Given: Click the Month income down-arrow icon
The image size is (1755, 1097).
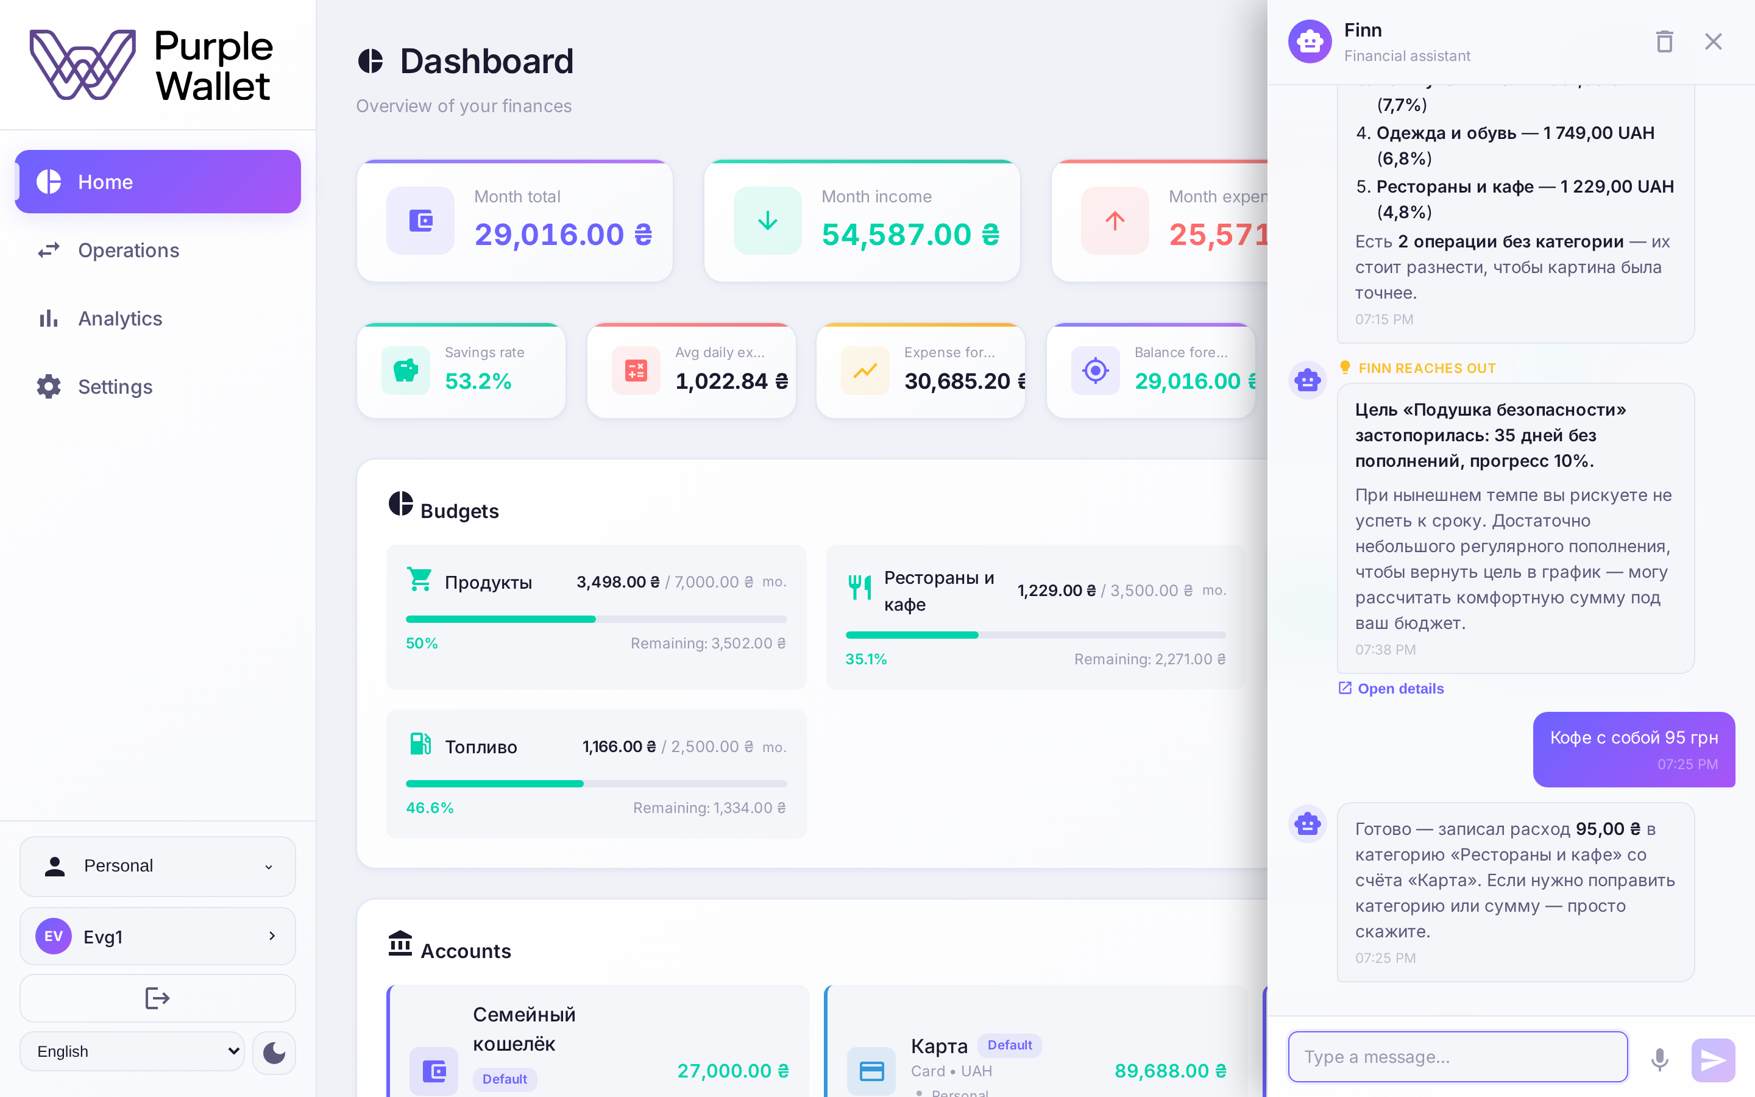Looking at the screenshot, I should point(767,221).
